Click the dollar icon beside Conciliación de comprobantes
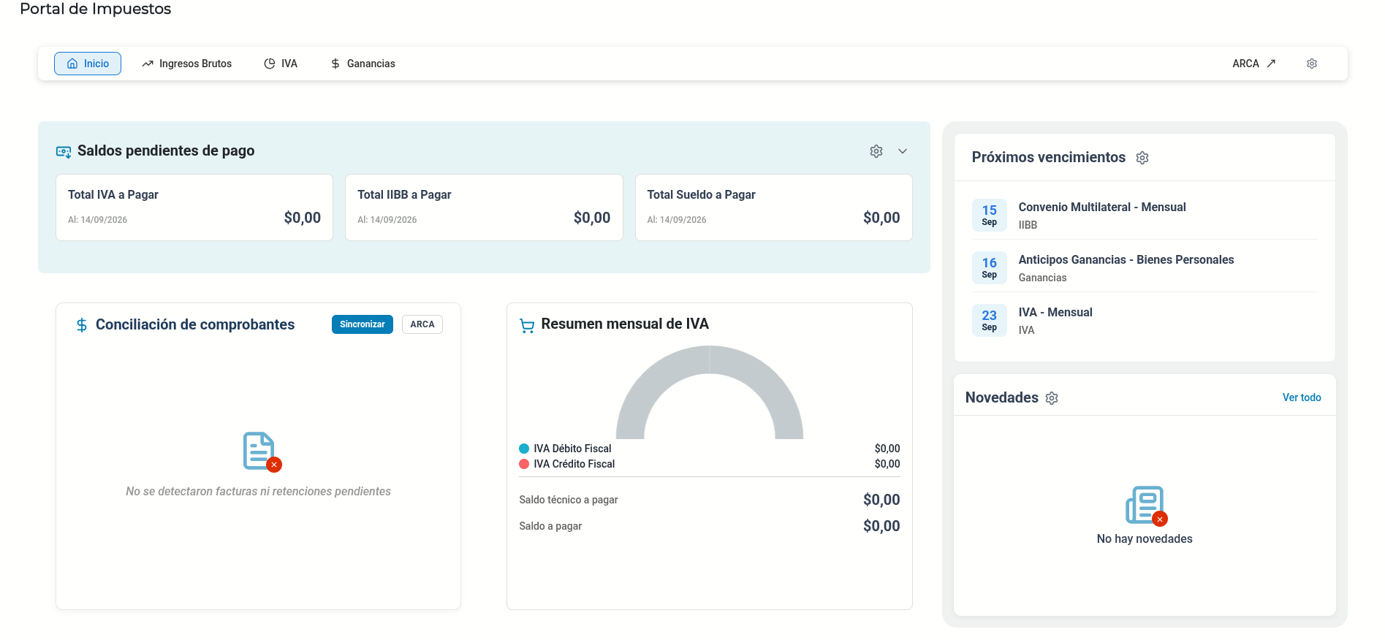 [82, 325]
